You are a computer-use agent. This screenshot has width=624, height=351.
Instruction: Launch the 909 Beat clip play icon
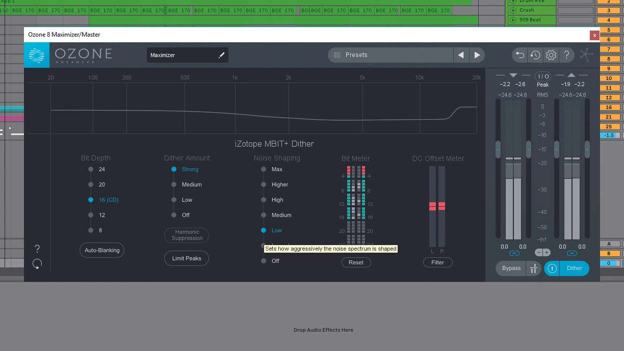point(513,20)
